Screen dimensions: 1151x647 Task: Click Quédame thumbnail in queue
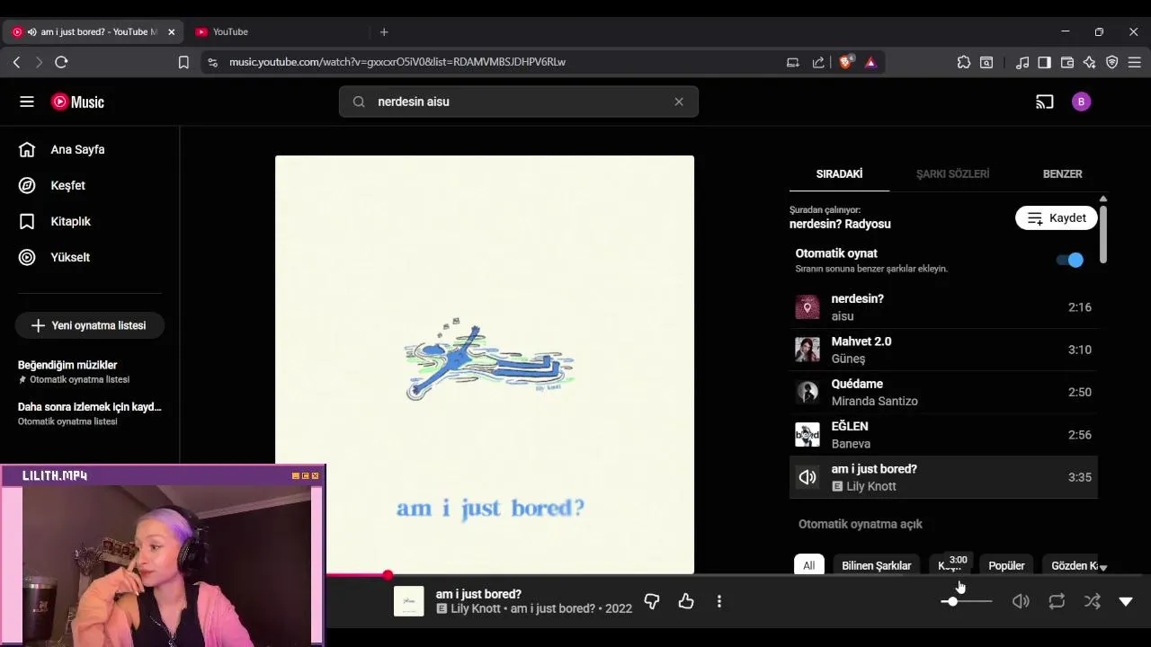(x=807, y=392)
